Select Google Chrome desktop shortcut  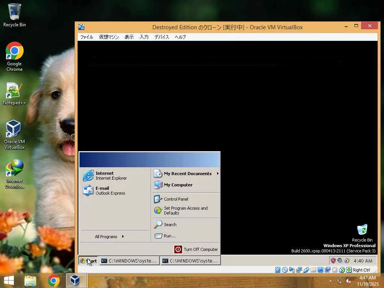(15, 57)
